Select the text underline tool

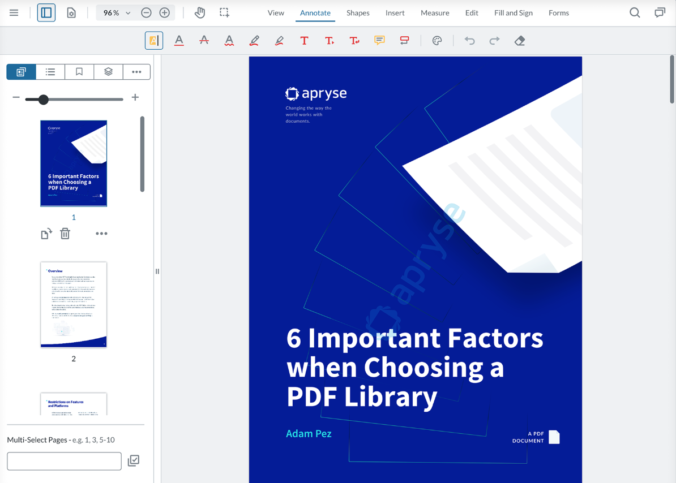click(179, 41)
